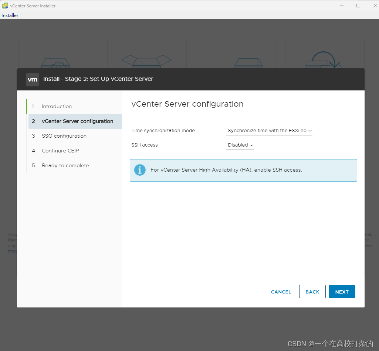Viewport: 379px width, 351px height.
Task: Select vCenter Server configuration step
Action: click(x=75, y=121)
